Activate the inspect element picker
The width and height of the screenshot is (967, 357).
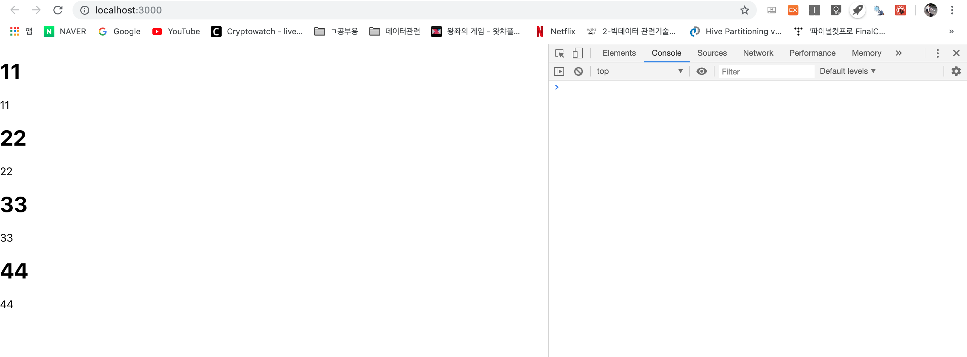tap(559, 53)
